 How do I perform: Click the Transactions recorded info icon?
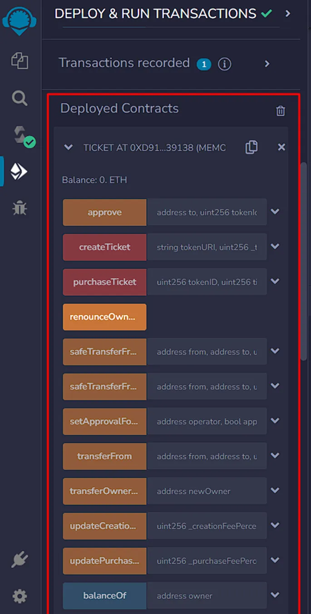click(x=224, y=64)
